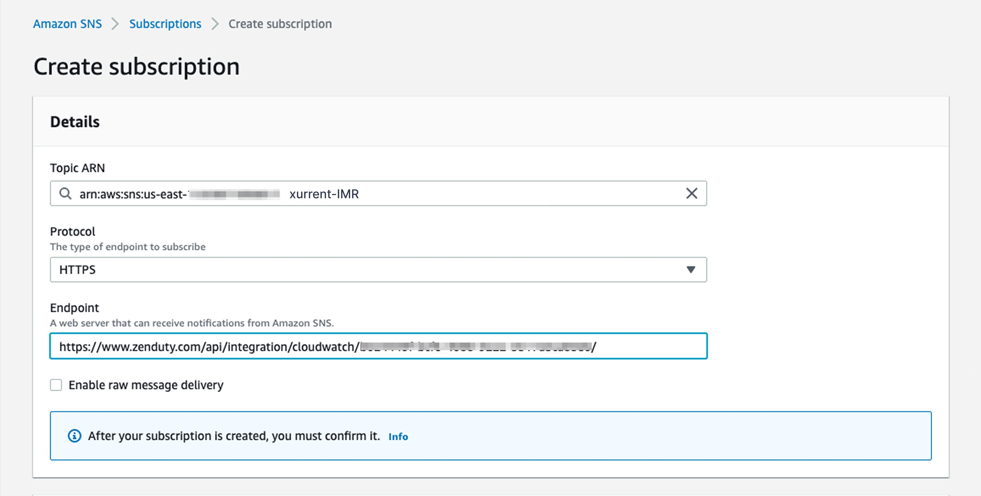The image size is (981, 496).
Task: Focus the Topic ARN search field
Action: pos(495,194)
